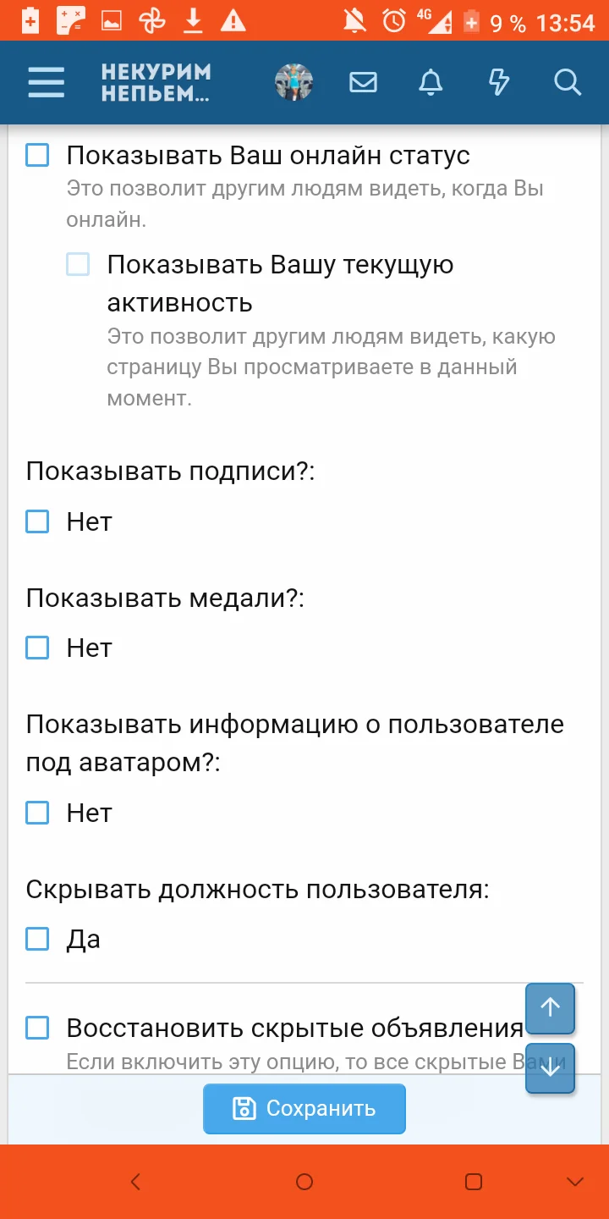This screenshot has width=609, height=1219.
Task: Check Восстановить скрытые объявления option
Action: tap(36, 1028)
